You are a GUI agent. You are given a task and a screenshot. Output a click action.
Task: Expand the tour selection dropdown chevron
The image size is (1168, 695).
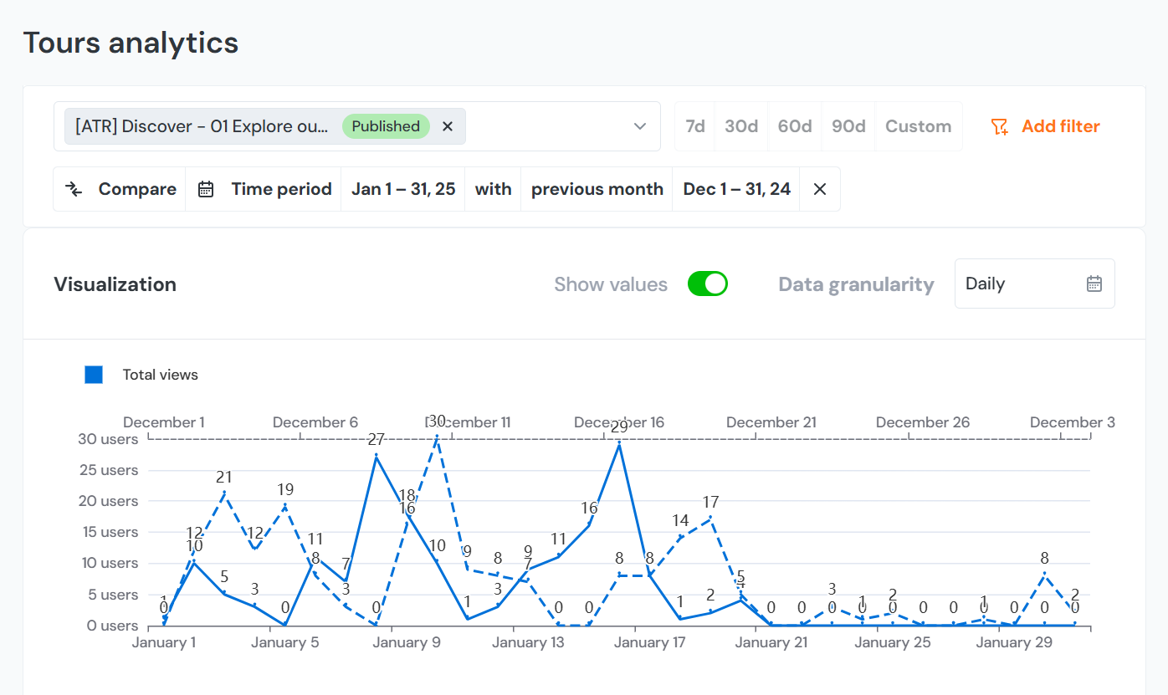click(x=640, y=126)
